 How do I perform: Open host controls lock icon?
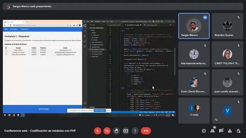point(238,131)
